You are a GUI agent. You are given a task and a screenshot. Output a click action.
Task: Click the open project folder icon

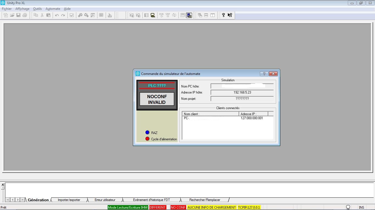pos(12,15)
